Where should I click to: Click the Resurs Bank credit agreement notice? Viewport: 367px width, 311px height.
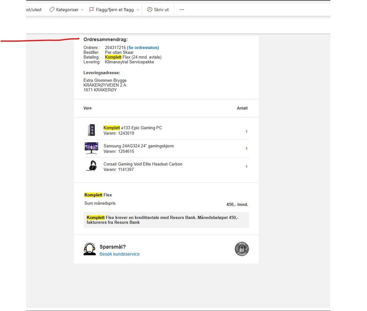(166, 220)
